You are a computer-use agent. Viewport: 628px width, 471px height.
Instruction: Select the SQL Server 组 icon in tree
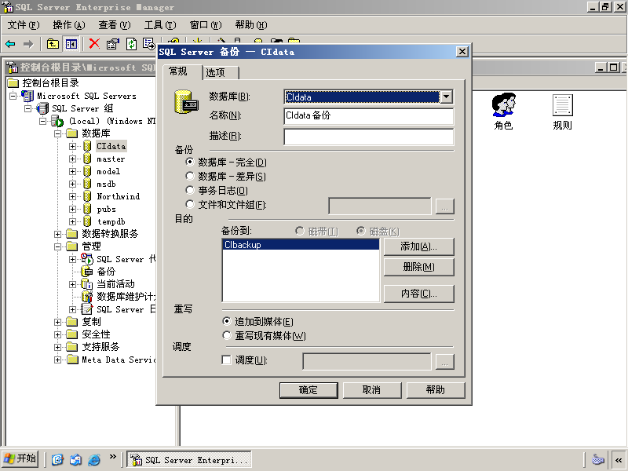[42, 108]
